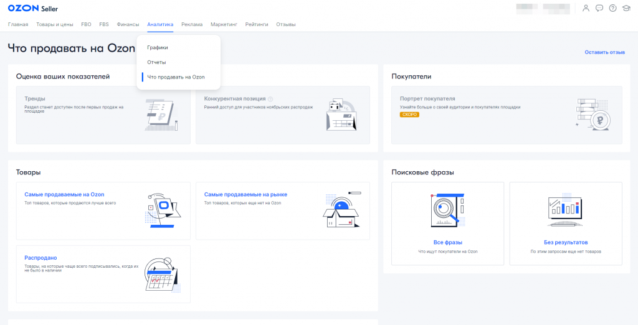Click the best sellers on Ozon illustration
The height and width of the screenshot is (325, 638).
[x=162, y=210]
